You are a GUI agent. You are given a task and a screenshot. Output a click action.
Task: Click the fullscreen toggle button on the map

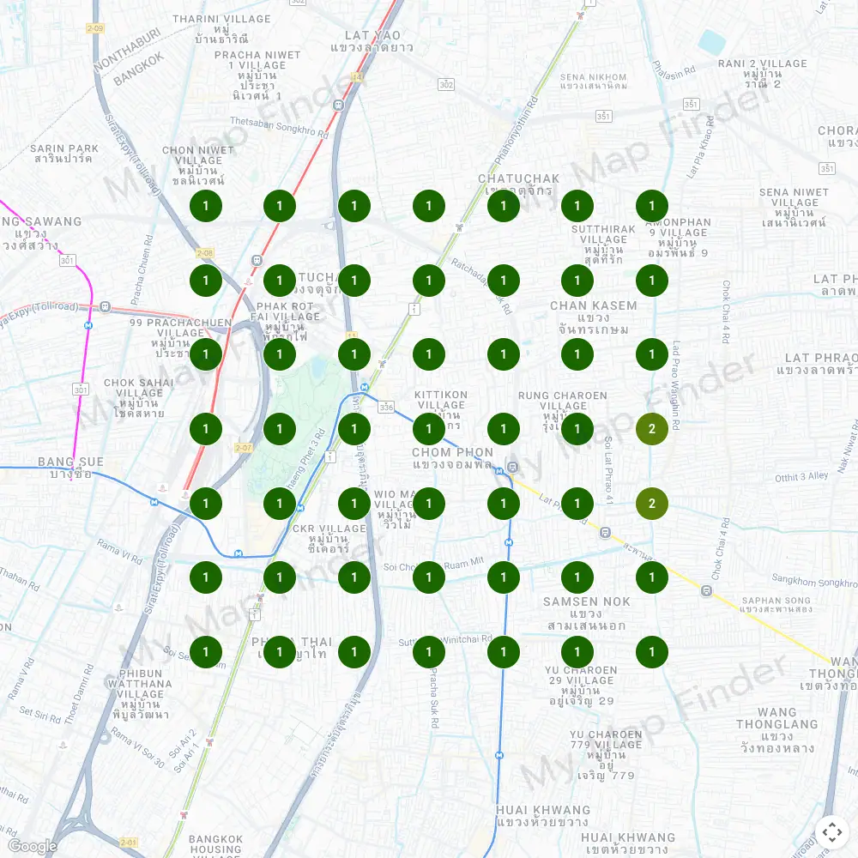point(831,831)
